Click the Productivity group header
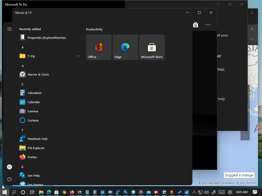The width and height of the screenshot is (262, 196). point(94,29)
